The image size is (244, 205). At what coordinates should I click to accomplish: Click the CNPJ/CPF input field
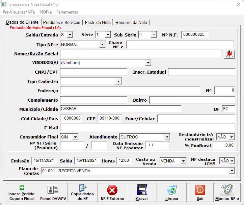point(93,72)
